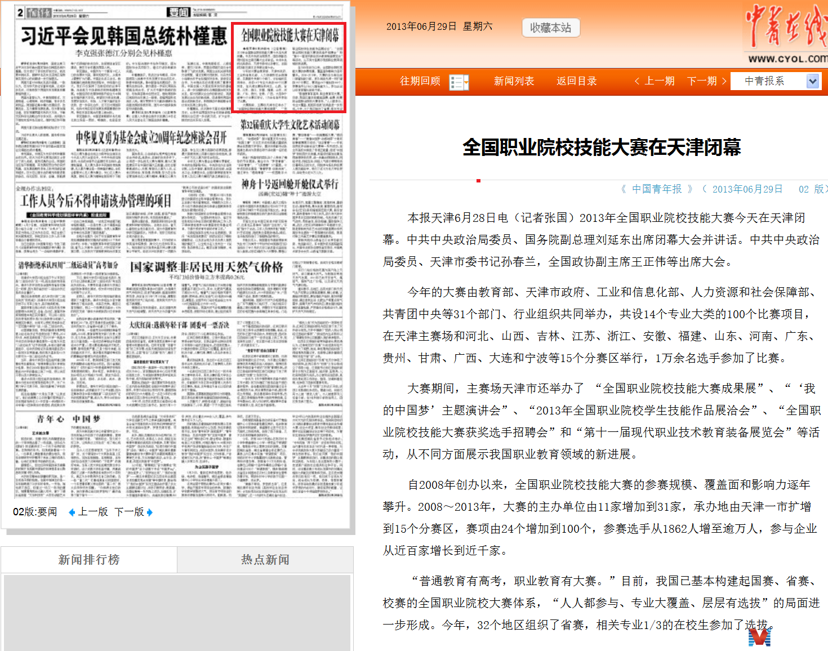Open 青年心 中国梦 column on thumbnail

[x=69, y=420]
